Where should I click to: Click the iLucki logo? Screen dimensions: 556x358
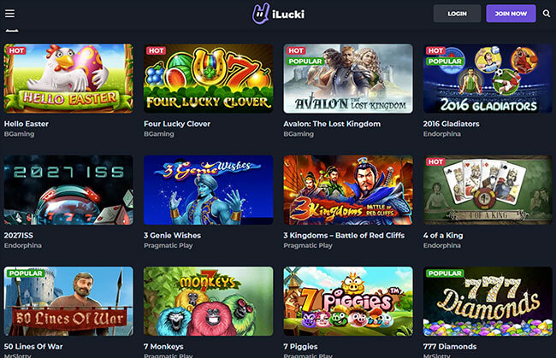278,14
